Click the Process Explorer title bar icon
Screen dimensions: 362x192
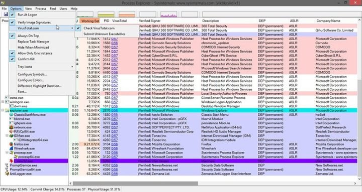coord(3,3)
